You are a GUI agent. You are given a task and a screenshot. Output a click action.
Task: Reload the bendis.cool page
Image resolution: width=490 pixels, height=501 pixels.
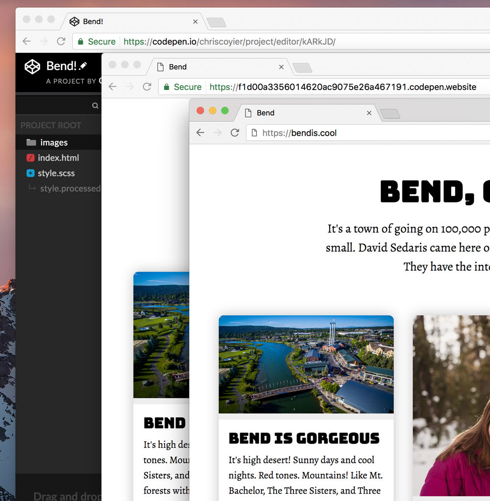235,133
